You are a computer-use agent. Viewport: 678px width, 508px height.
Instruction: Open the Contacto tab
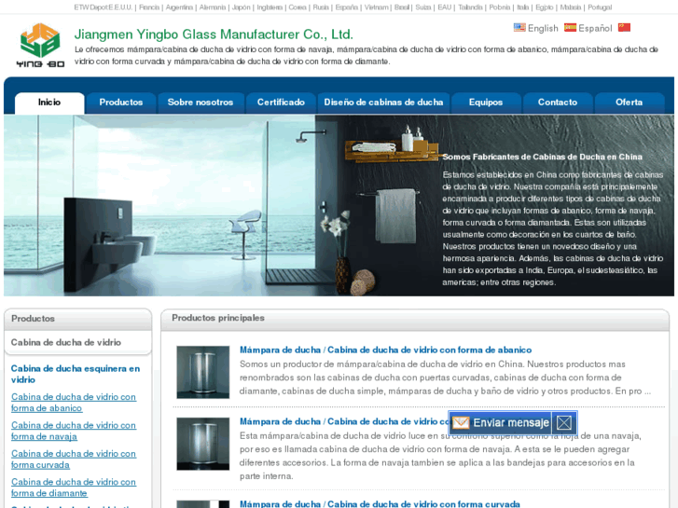[x=558, y=103]
